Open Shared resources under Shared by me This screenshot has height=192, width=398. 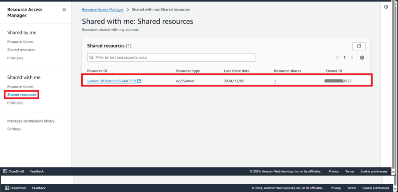point(21,50)
